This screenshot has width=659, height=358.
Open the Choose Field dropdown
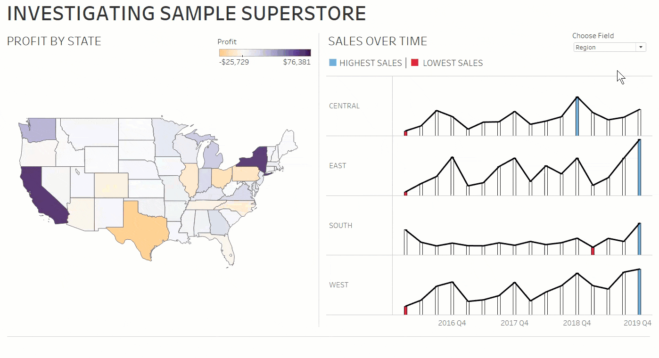608,47
